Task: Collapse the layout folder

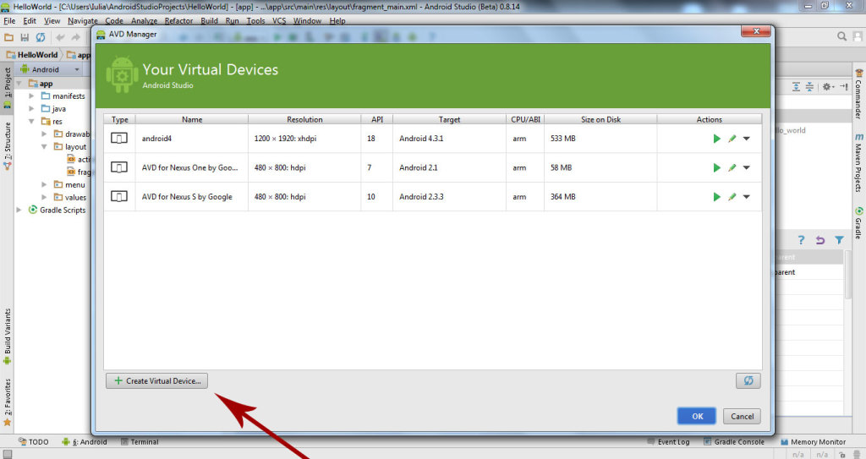Action: tap(44, 147)
